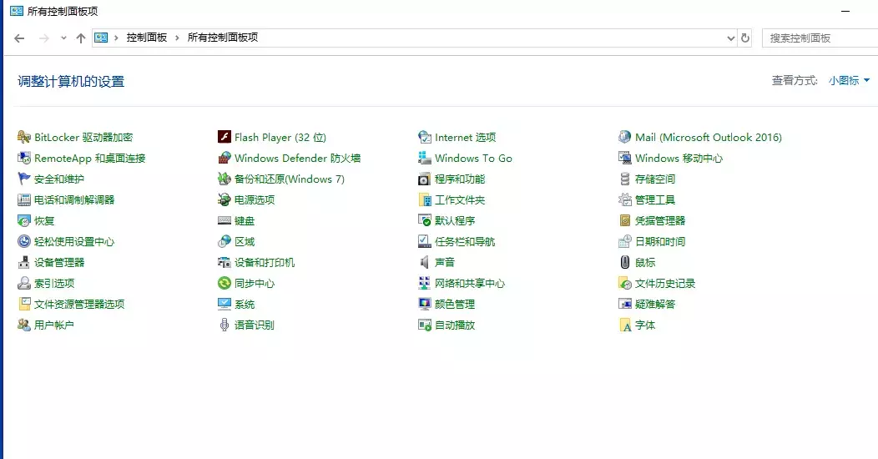Open 自动播放 link
This screenshot has height=459, width=878.
click(x=455, y=325)
